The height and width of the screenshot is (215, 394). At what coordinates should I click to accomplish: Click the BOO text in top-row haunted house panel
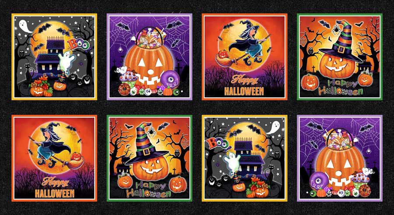point(79,44)
